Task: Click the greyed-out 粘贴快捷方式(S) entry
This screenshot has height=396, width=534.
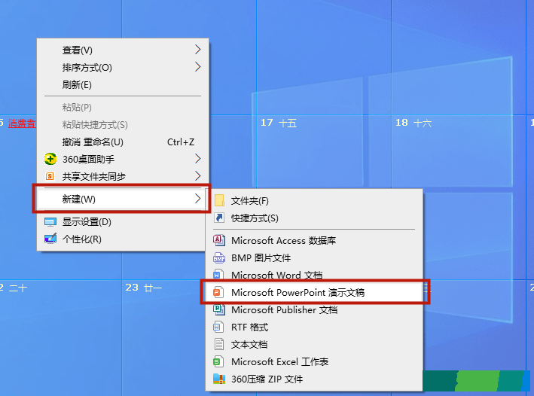Action: coord(123,125)
